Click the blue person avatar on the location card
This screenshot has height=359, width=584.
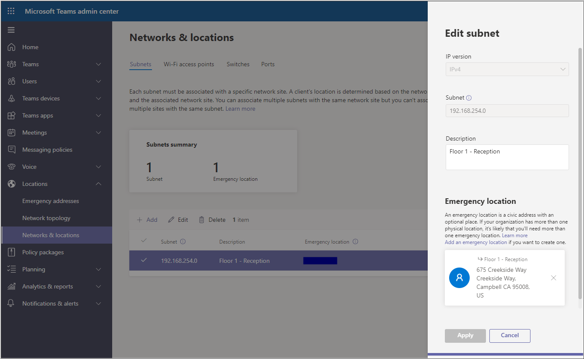click(x=459, y=278)
